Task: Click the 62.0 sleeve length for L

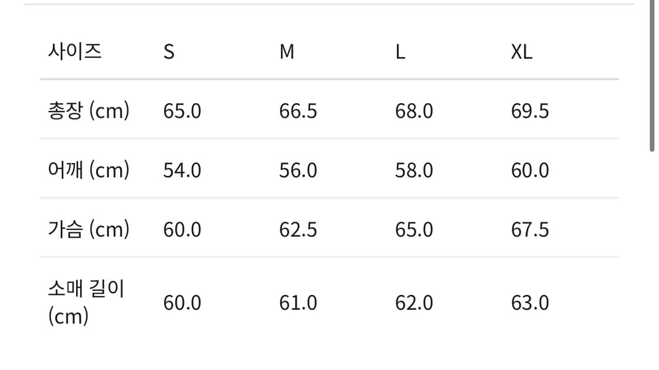Action: click(414, 303)
